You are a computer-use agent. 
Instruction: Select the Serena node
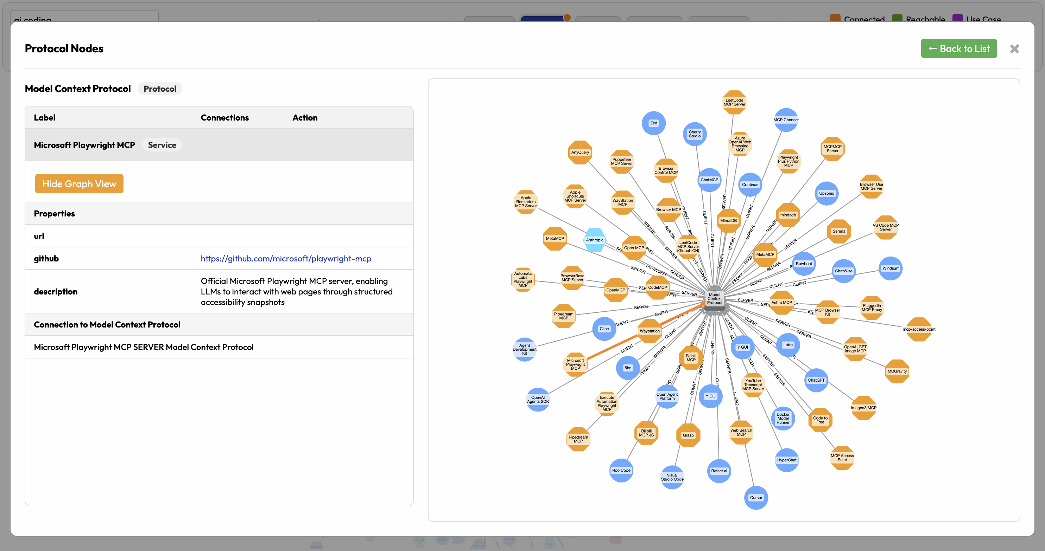coord(839,232)
